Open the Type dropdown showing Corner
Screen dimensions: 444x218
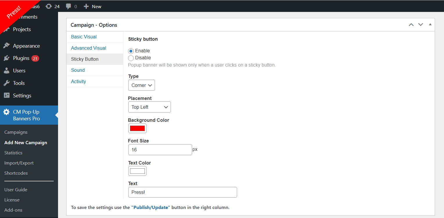[x=141, y=85]
